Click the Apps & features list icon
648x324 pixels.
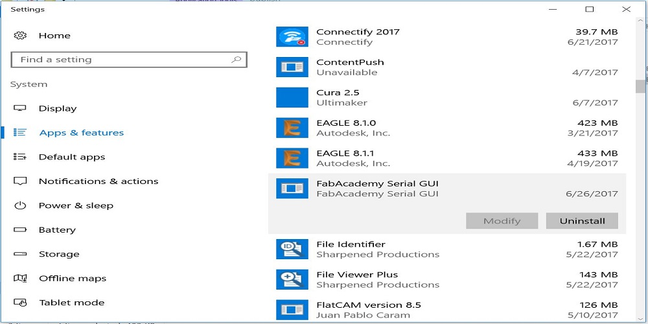coord(20,133)
